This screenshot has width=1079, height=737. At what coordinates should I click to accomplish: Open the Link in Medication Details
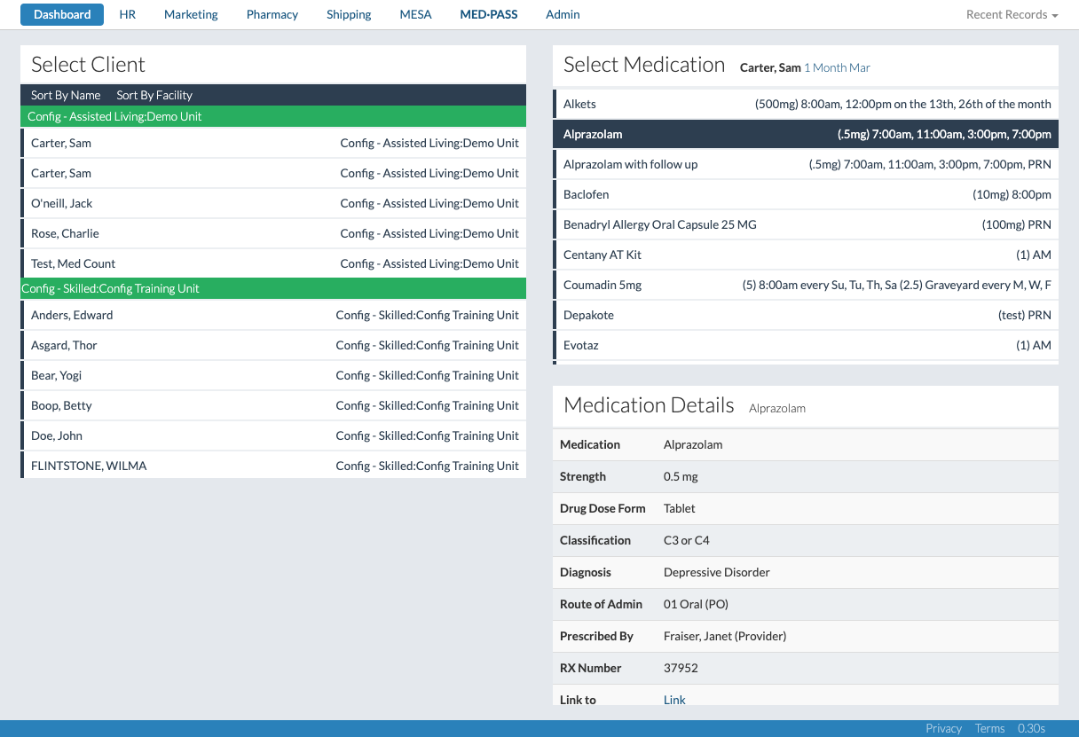(674, 700)
